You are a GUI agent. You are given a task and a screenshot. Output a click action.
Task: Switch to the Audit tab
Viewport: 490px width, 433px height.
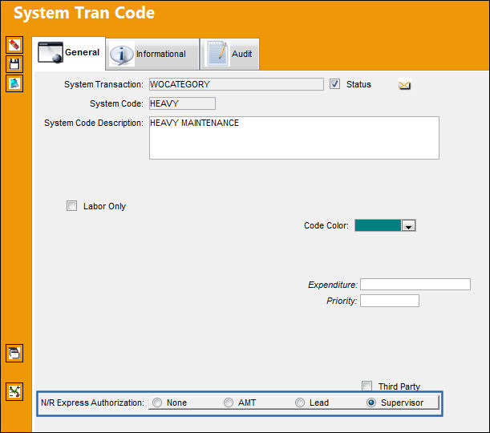tap(229, 54)
